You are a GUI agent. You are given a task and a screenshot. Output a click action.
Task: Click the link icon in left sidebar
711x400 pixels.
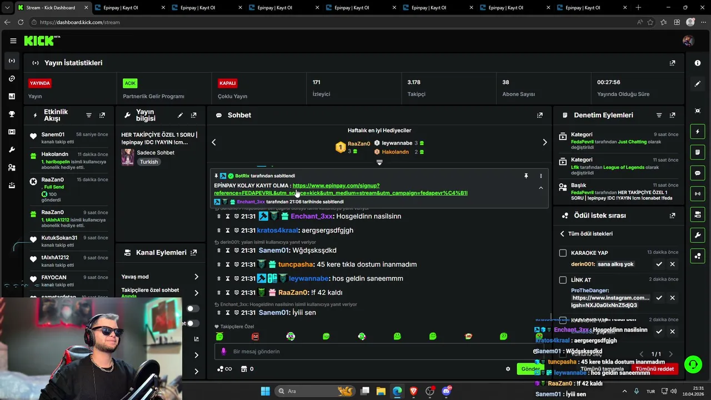[12, 78]
